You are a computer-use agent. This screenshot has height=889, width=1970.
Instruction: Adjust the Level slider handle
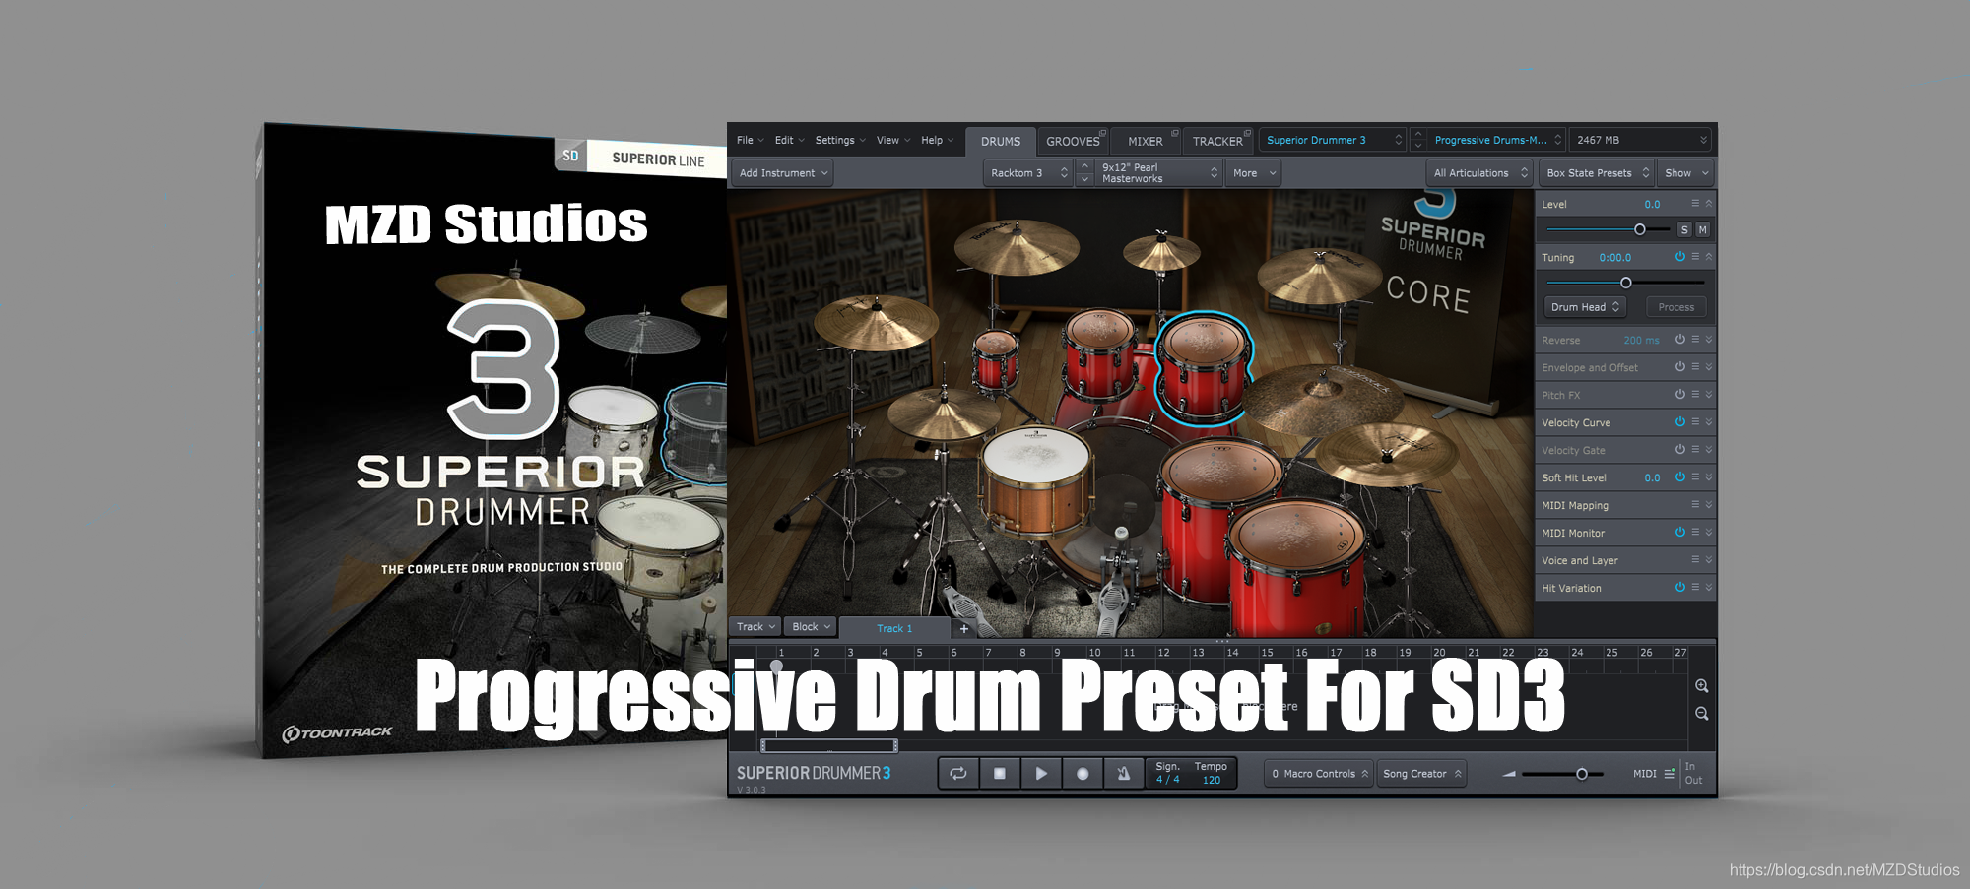[x=1640, y=229]
